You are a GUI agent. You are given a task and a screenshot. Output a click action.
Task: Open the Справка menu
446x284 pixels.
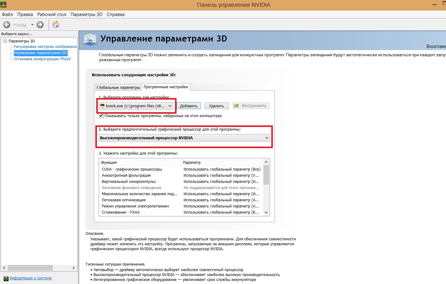[116, 14]
